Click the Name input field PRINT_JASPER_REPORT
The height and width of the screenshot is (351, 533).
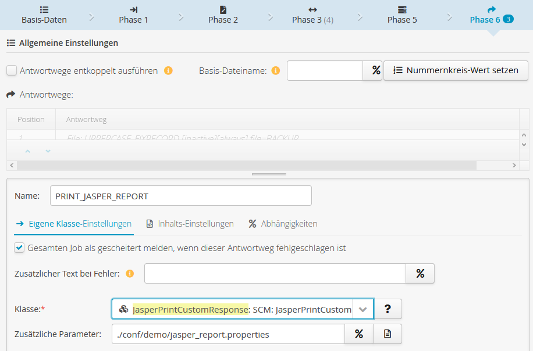[180, 196]
